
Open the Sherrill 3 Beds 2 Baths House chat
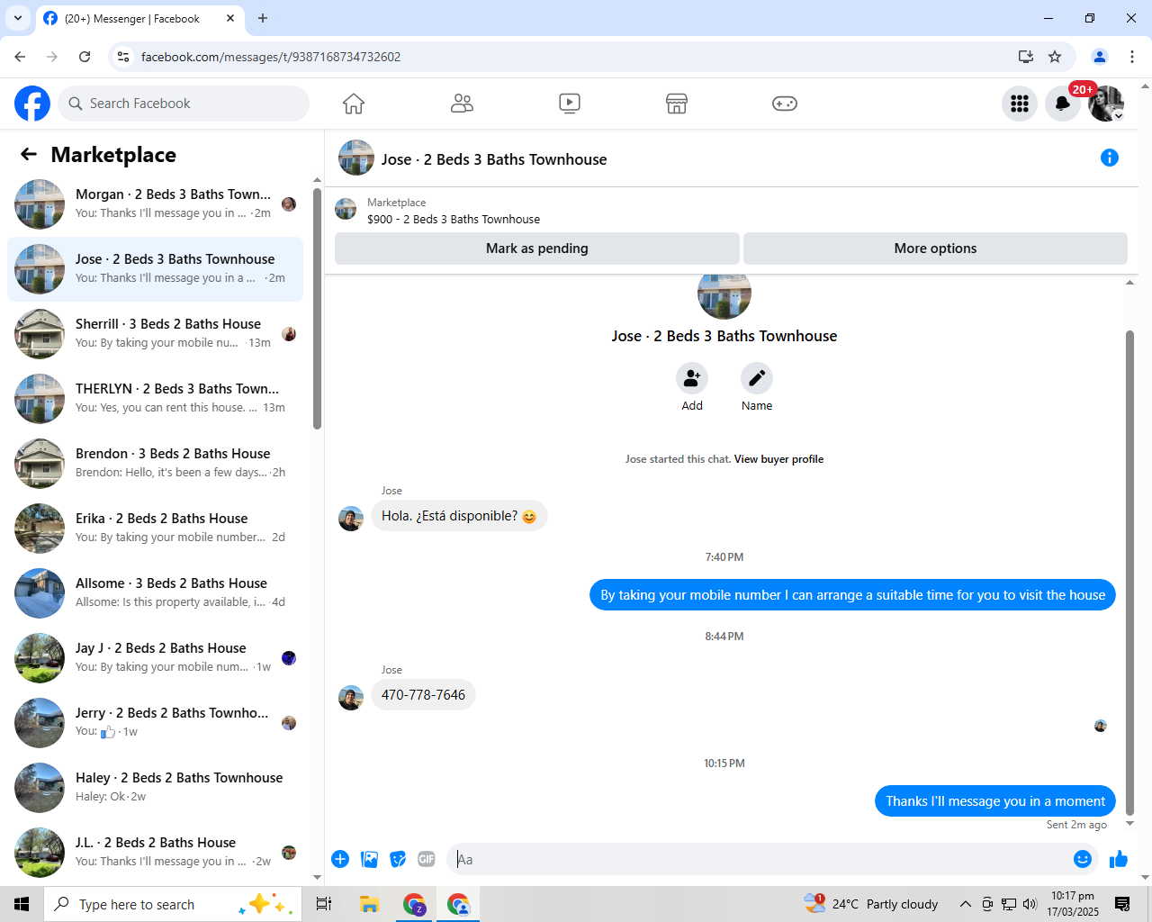[x=155, y=334]
